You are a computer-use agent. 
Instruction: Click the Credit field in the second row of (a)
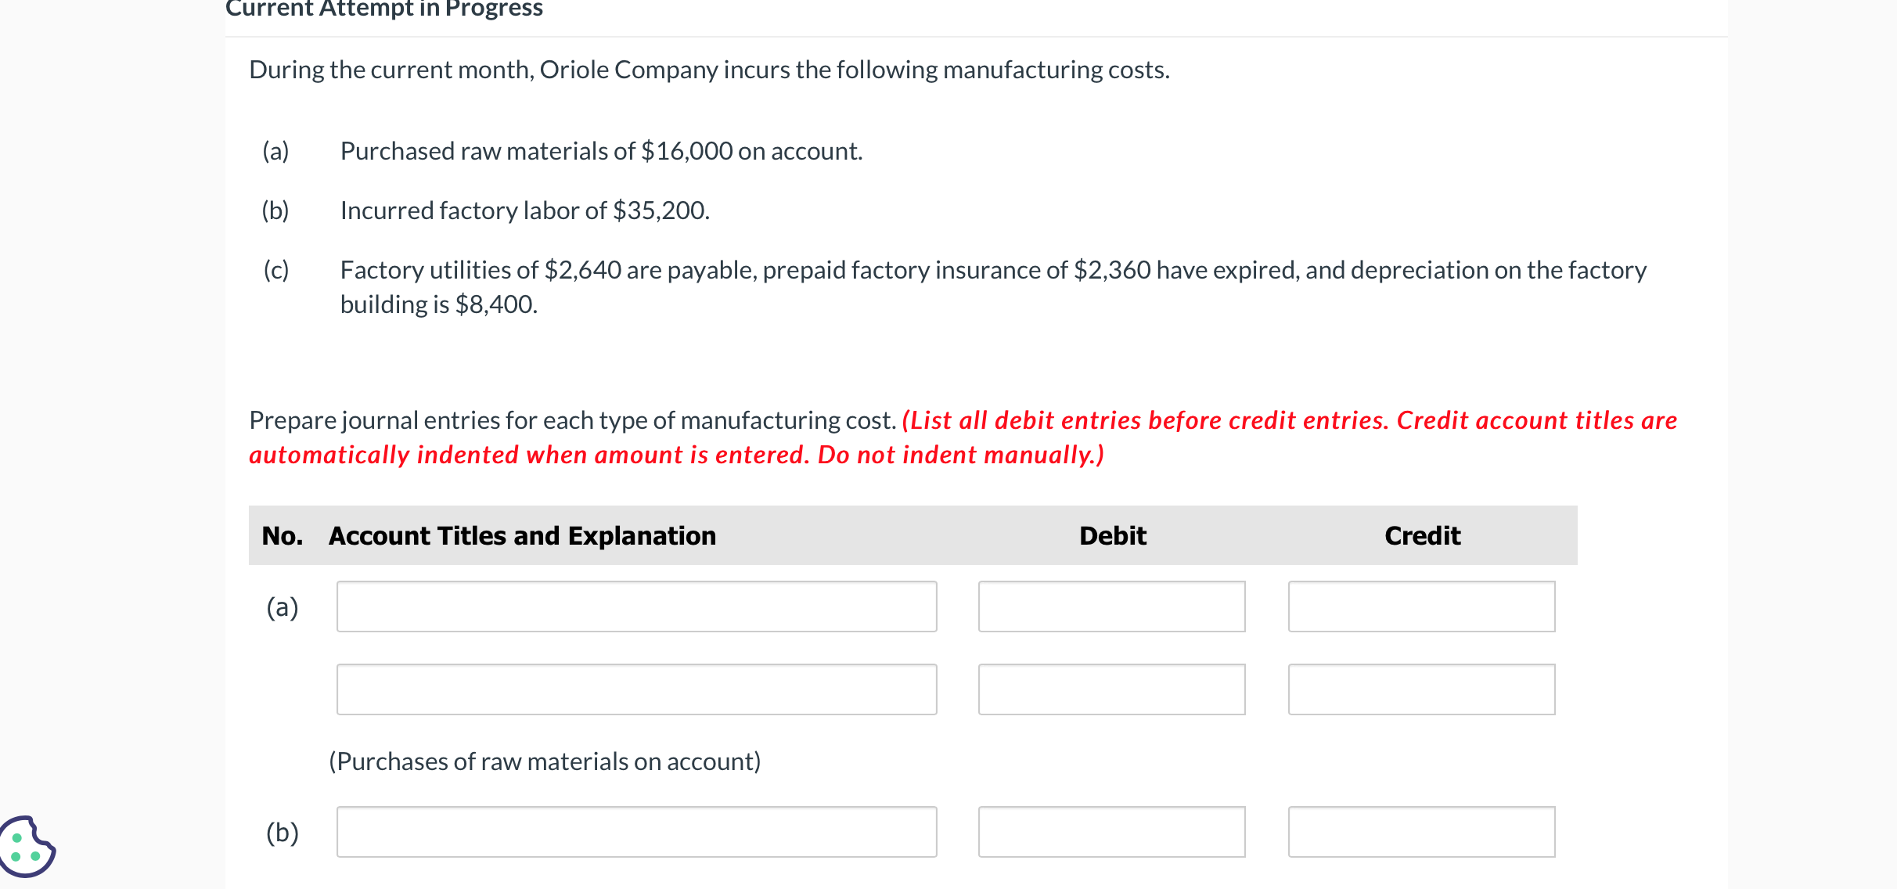coord(1421,689)
